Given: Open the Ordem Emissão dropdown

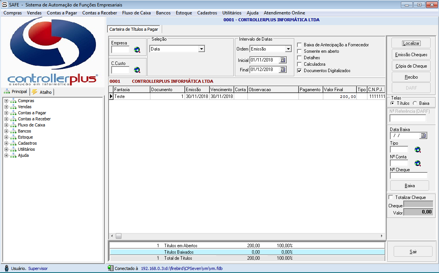Looking at the screenshot, I should pyautogui.click(x=288, y=49).
